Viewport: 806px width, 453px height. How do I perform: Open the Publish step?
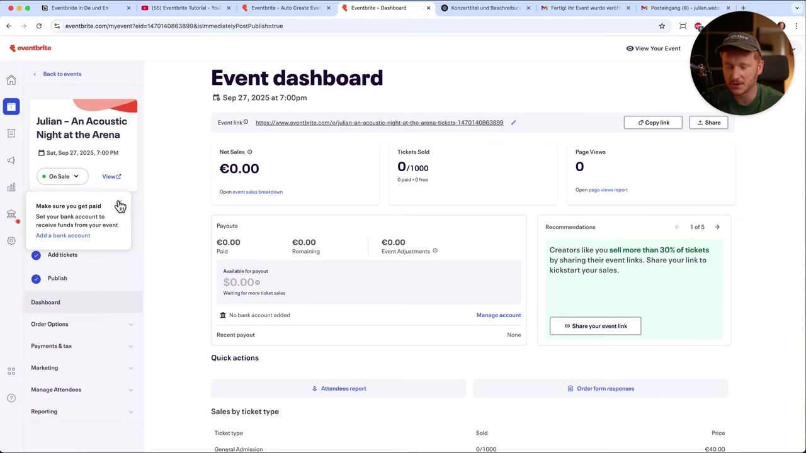57,278
